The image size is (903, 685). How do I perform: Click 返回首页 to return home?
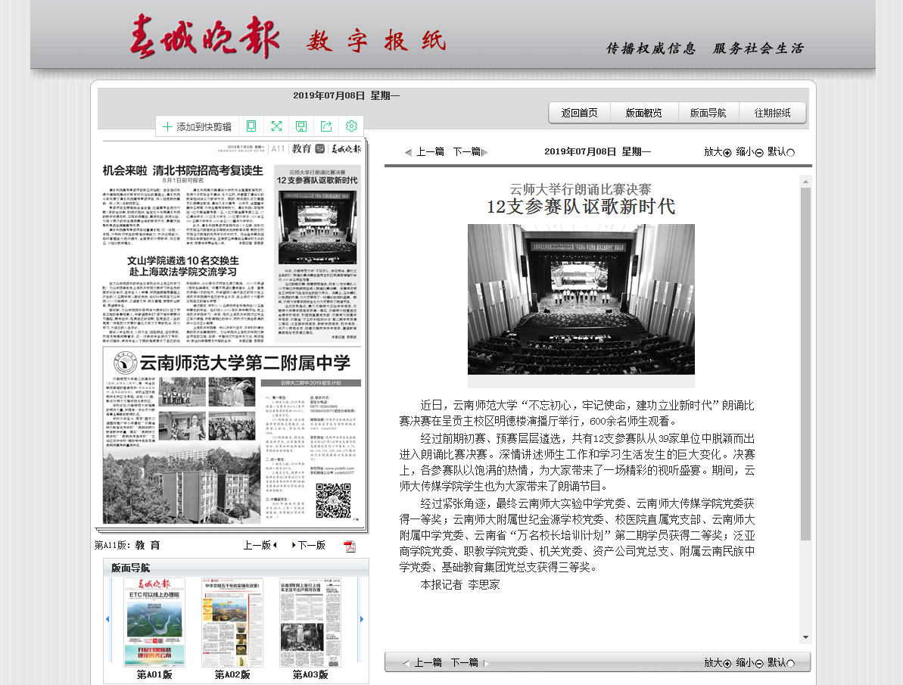(x=579, y=113)
